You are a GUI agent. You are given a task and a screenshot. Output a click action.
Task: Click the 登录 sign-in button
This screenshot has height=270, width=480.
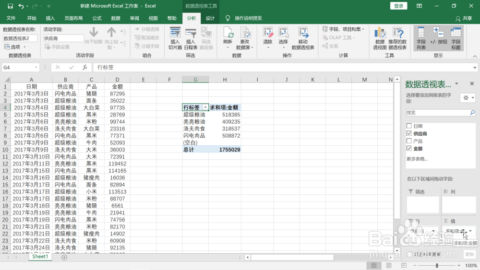(x=398, y=6)
